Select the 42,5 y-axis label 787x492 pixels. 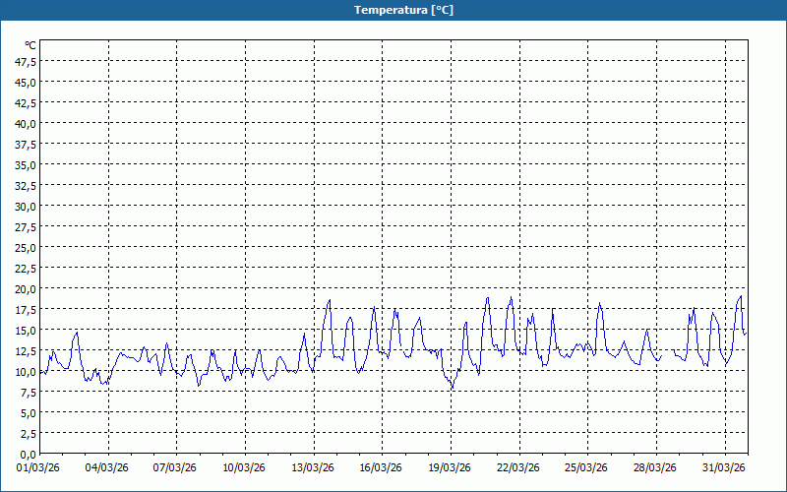coord(27,103)
